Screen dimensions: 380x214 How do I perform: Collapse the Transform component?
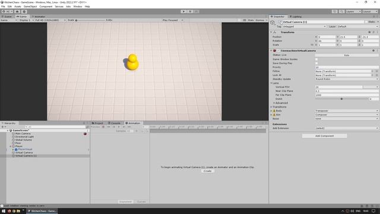[271, 32]
